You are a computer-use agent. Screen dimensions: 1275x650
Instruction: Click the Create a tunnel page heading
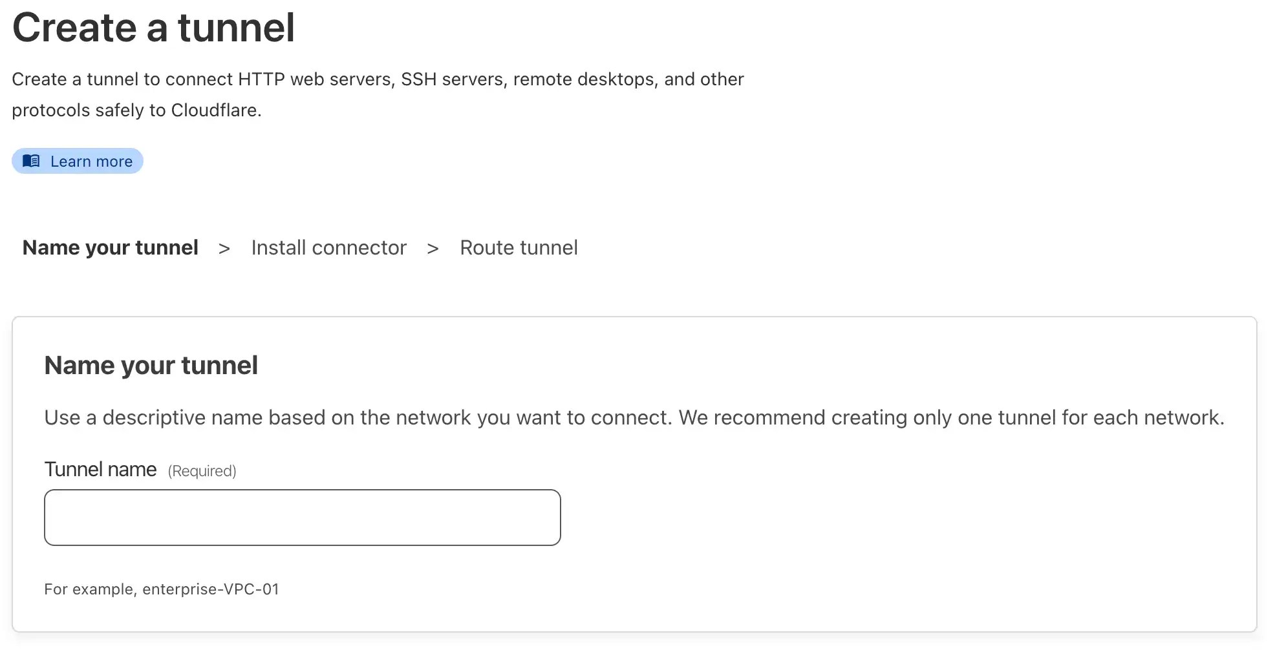click(154, 27)
